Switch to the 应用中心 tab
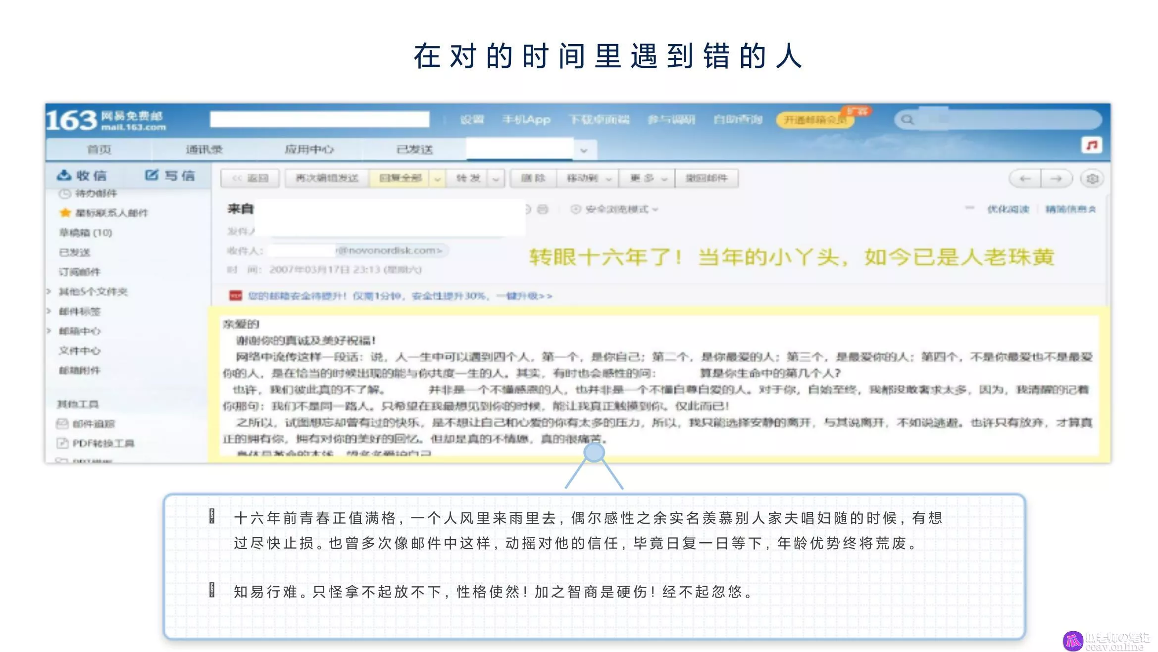1158x652 pixels. tap(309, 150)
